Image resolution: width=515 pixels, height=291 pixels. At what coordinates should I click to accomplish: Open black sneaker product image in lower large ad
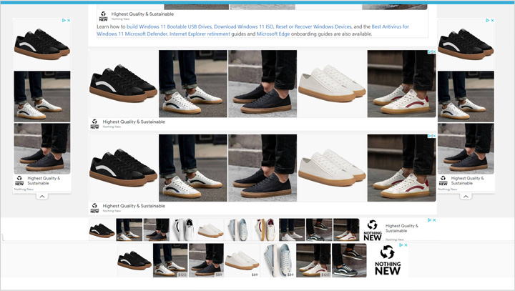pos(124,168)
